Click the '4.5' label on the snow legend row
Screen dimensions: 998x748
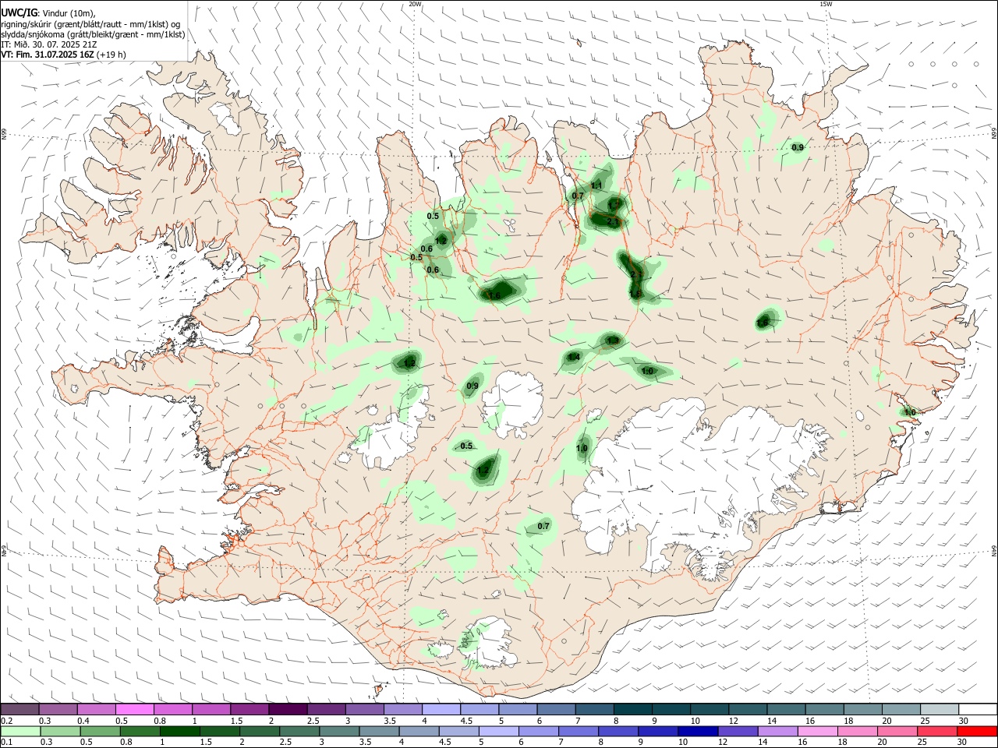point(466,721)
